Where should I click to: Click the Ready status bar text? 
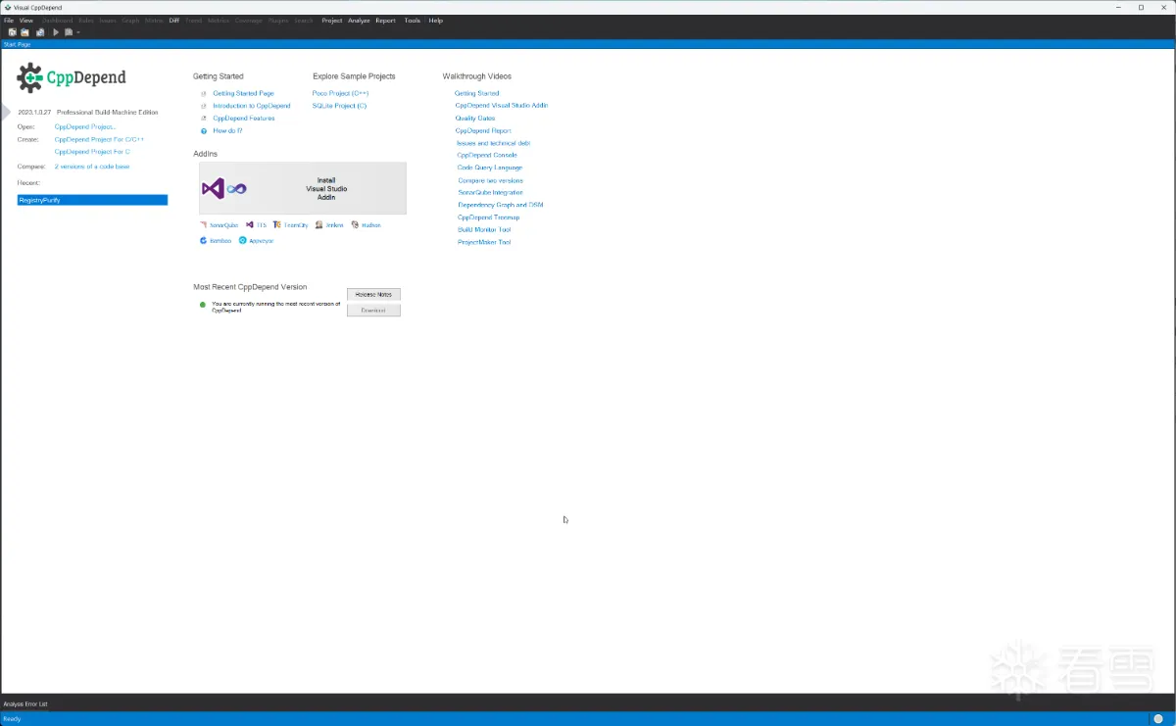[12, 719]
